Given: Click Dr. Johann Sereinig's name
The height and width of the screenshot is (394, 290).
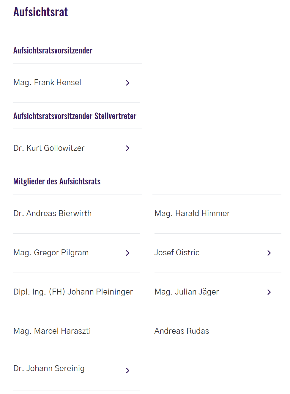Looking at the screenshot, I should (49, 368).
